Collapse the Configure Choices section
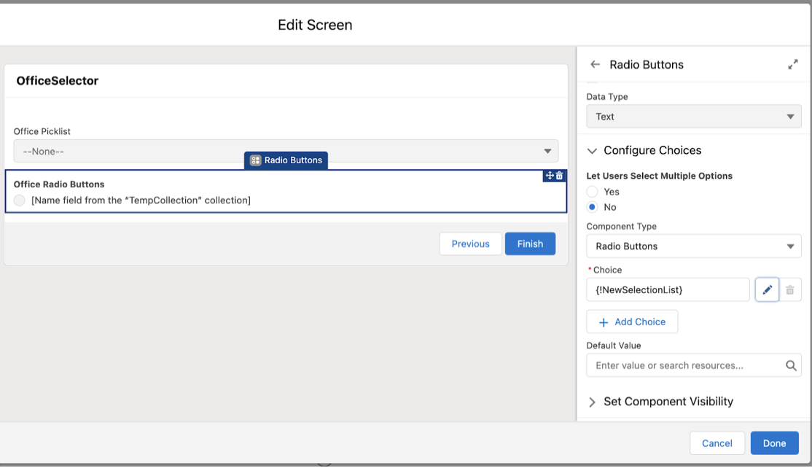Viewport: 812px width, 468px height. [x=593, y=150]
